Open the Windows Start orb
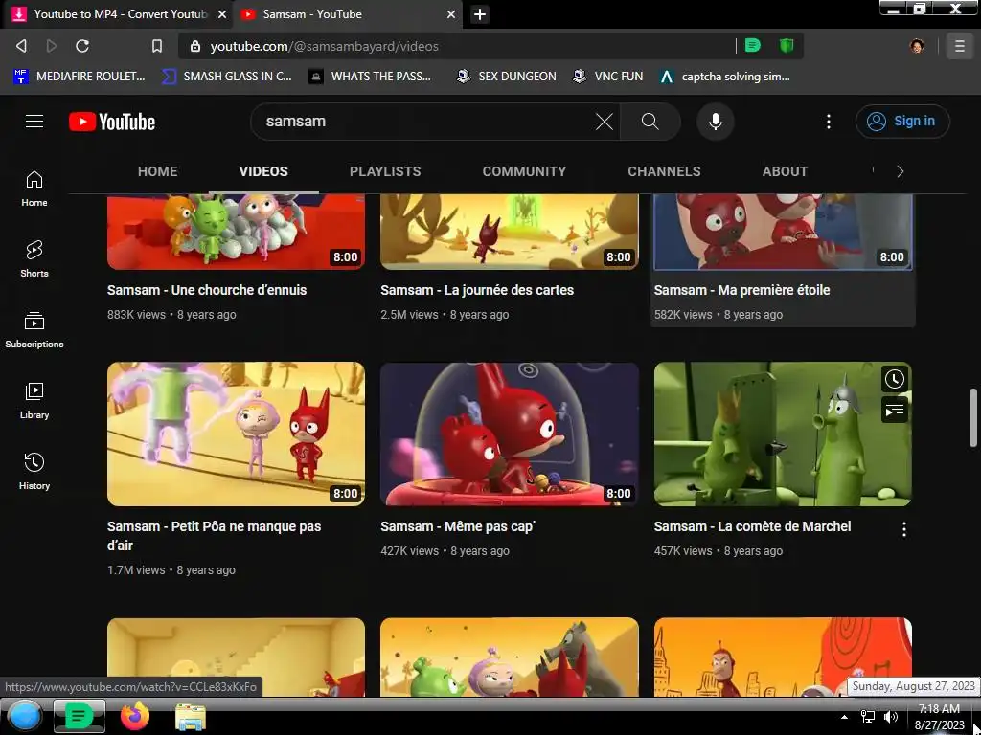This screenshot has height=735, width=981. point(24,716)
